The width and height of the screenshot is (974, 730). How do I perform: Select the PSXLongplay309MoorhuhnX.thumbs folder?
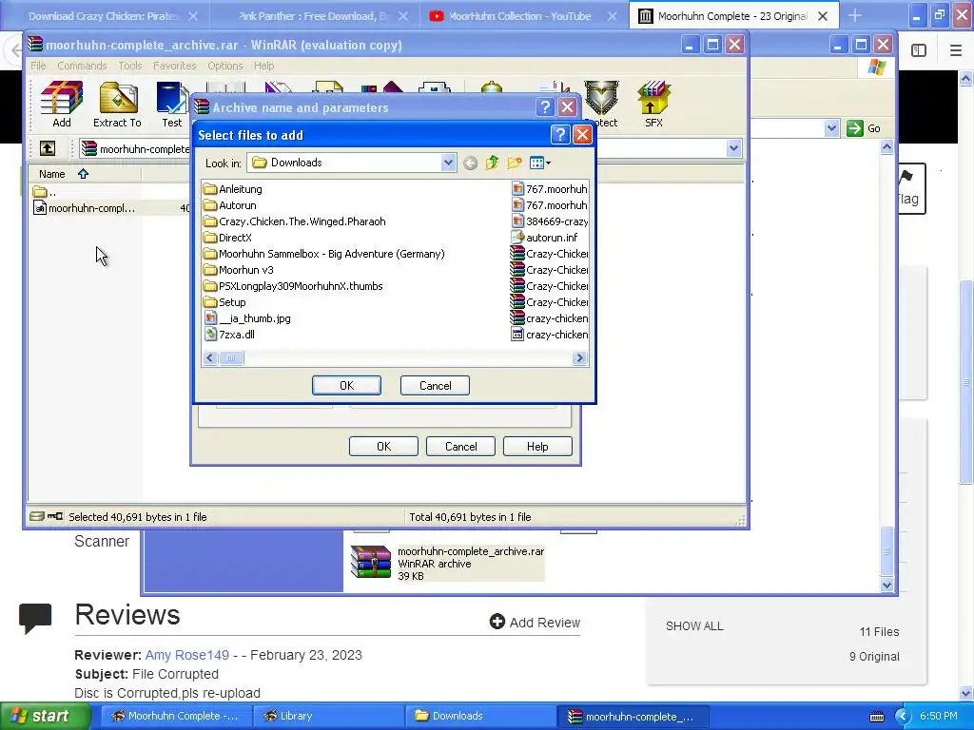(293, 286)
